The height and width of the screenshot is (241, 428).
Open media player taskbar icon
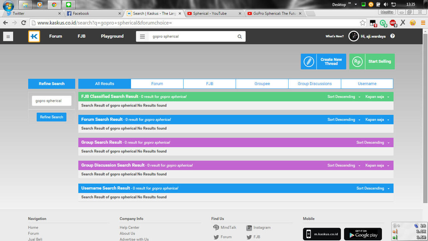[40, 5]
